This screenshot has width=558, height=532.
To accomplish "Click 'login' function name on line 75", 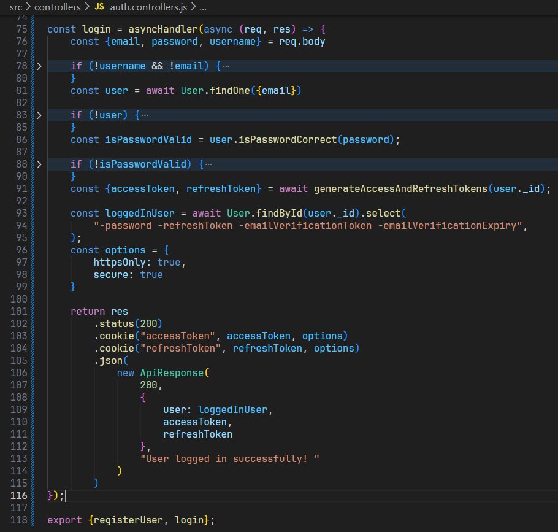I will (x=96, y=29).
